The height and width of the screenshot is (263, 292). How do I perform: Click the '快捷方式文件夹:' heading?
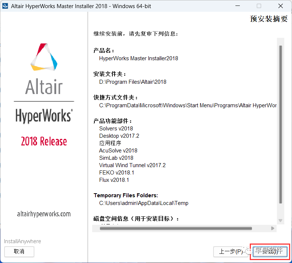[x=116, y=97]
